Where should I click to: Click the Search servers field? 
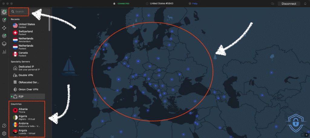point(31,11)
